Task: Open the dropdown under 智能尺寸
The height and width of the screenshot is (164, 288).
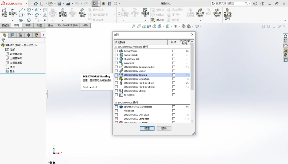Action: 13,20
